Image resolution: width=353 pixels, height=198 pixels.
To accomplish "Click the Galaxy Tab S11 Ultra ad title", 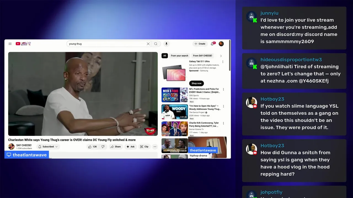I will pyautogui.click(x=199, y=61).
